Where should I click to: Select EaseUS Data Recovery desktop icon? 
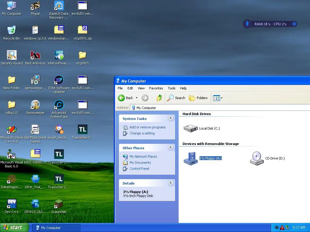pos(59,5)
